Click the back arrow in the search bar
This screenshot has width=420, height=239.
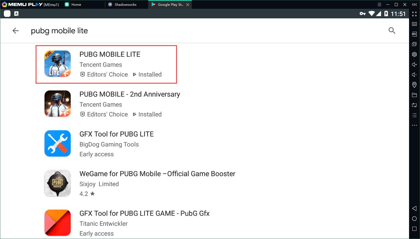16,31
